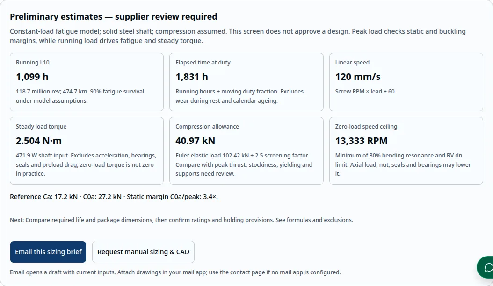Image resolution: width=493 pixels, height=286 pixels.
Task: Select the Compression allowance value 40.97 kN
Action: (195, 141)
